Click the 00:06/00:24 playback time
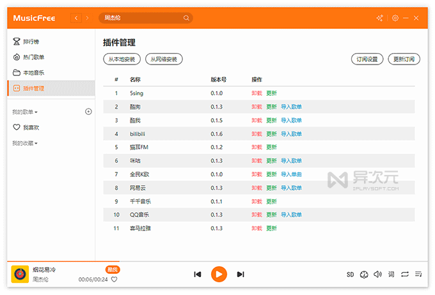435x295 pixels. pos(93,280)
